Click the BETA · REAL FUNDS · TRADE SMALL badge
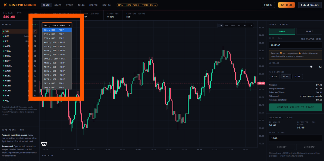 [137, 5]
